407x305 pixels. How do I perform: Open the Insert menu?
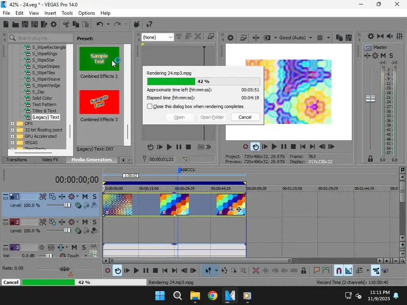(50, 13)
